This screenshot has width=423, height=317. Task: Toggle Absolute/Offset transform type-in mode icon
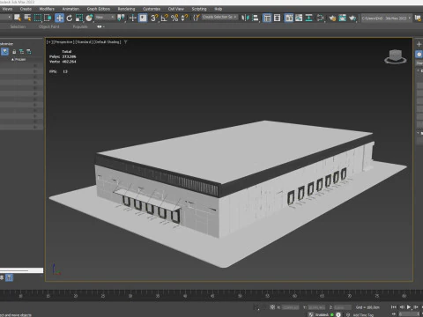[x=272, y=307]
